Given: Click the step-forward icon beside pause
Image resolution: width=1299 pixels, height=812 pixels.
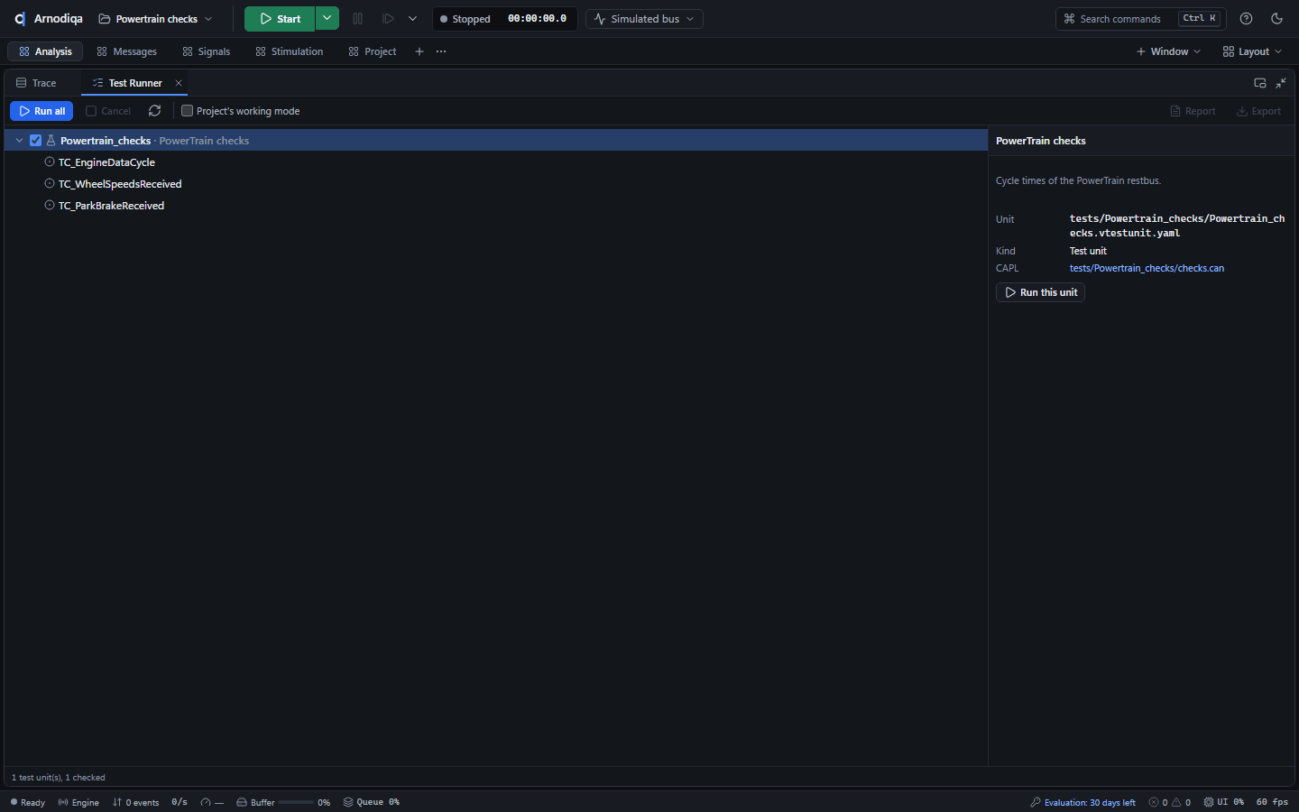Looking at the screenshot, I should click(388, 19).
